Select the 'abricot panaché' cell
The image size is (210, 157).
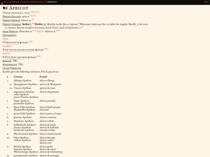pyautogui.click(x=47, y=101)
